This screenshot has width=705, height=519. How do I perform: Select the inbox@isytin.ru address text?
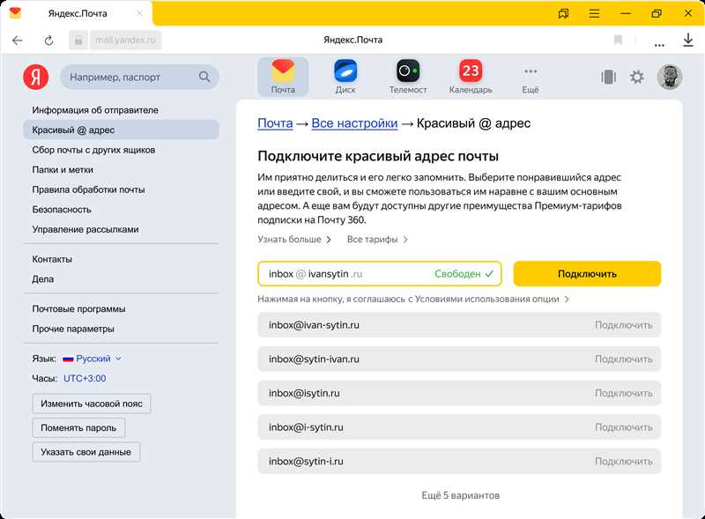tap(304, 393)
